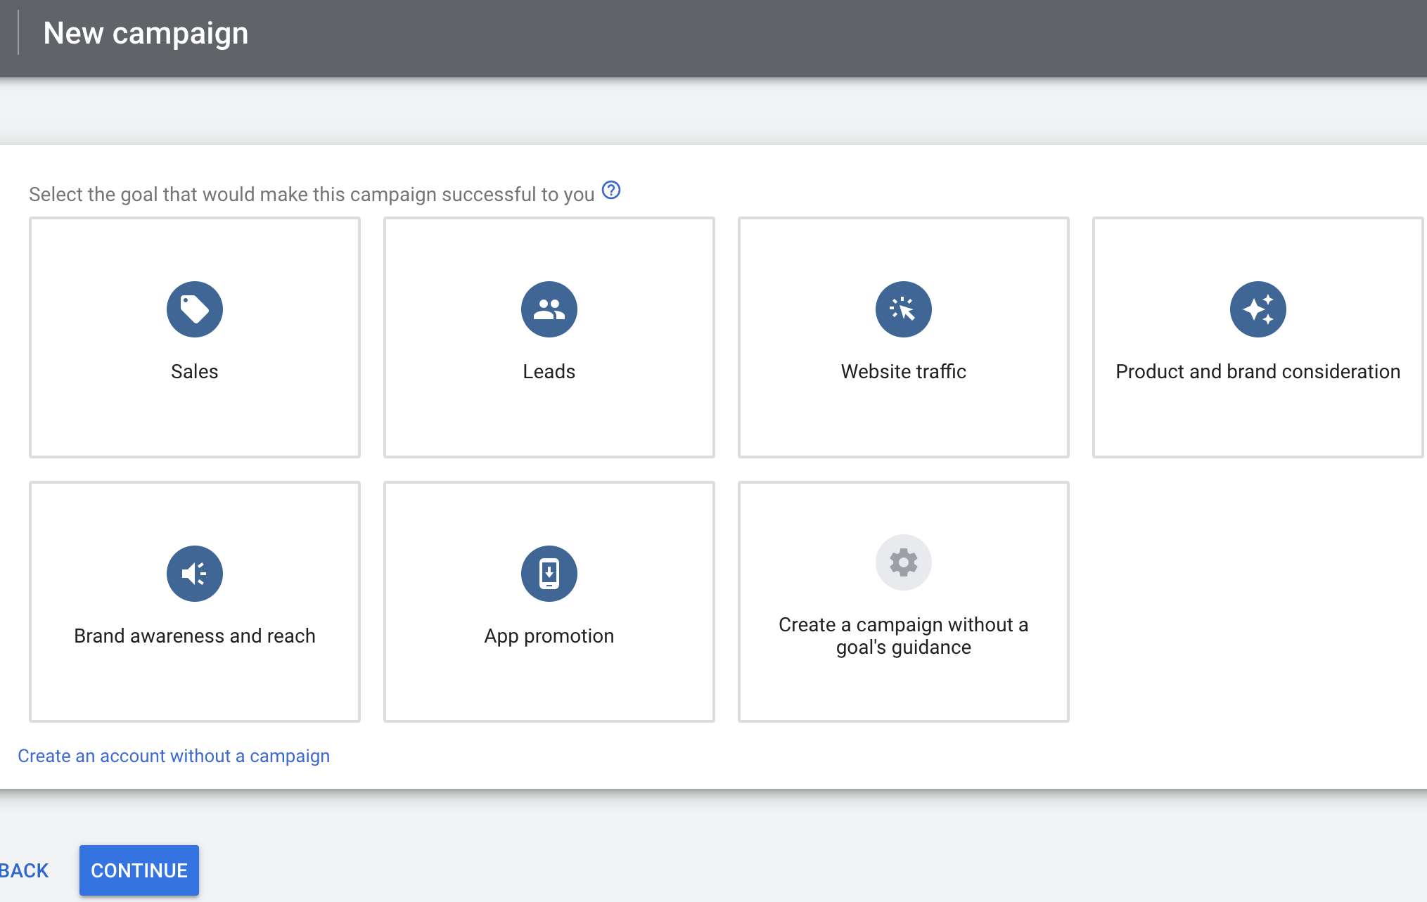1427x902 pixels.
Task: Click the Brand awareness megaphone icon
Action: point(195,574)
